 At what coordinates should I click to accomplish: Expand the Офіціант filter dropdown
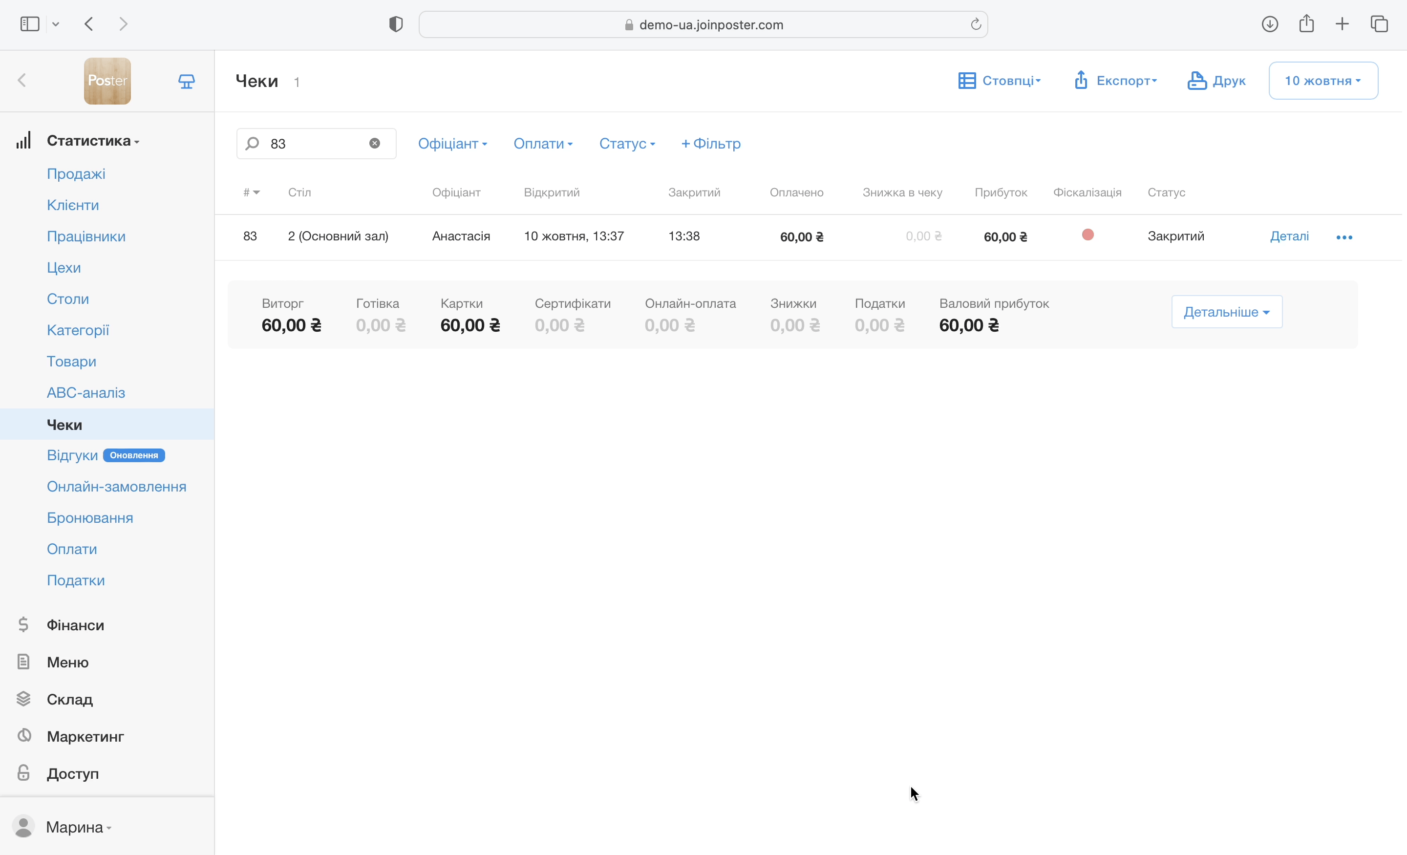click(452, 143)
